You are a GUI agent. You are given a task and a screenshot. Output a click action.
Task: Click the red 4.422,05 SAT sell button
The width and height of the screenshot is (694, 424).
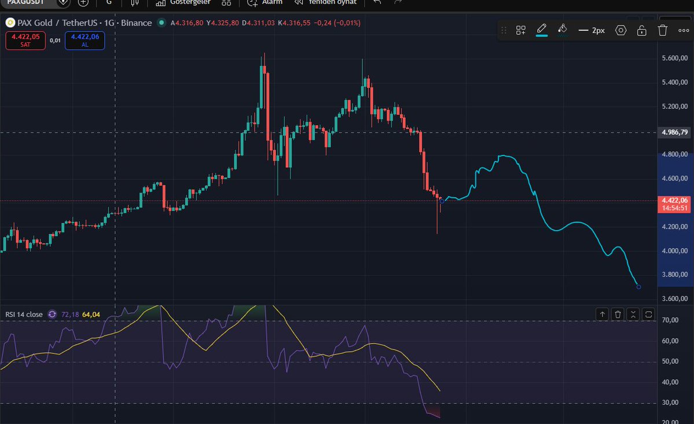pyautogui.click(x=25, y=40)
